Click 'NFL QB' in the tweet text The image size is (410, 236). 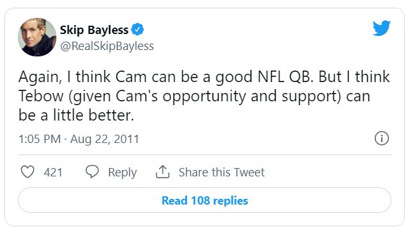[285, 77]
